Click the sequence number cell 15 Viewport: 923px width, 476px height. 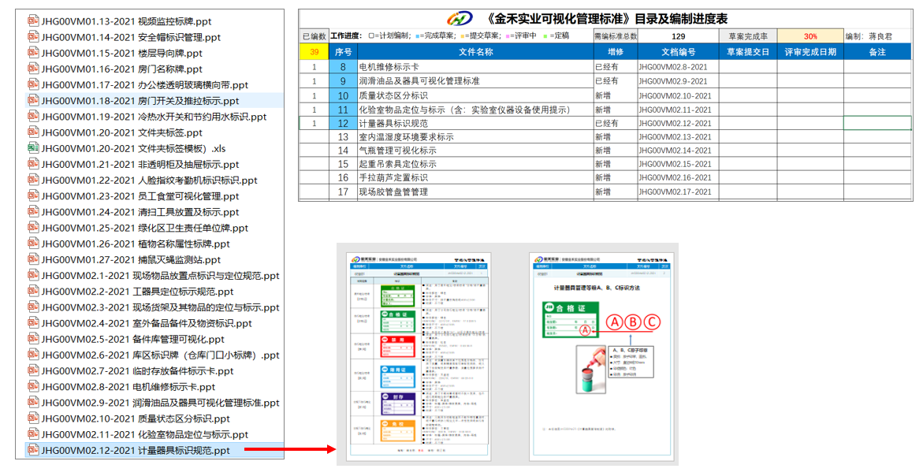click(343, 164)
